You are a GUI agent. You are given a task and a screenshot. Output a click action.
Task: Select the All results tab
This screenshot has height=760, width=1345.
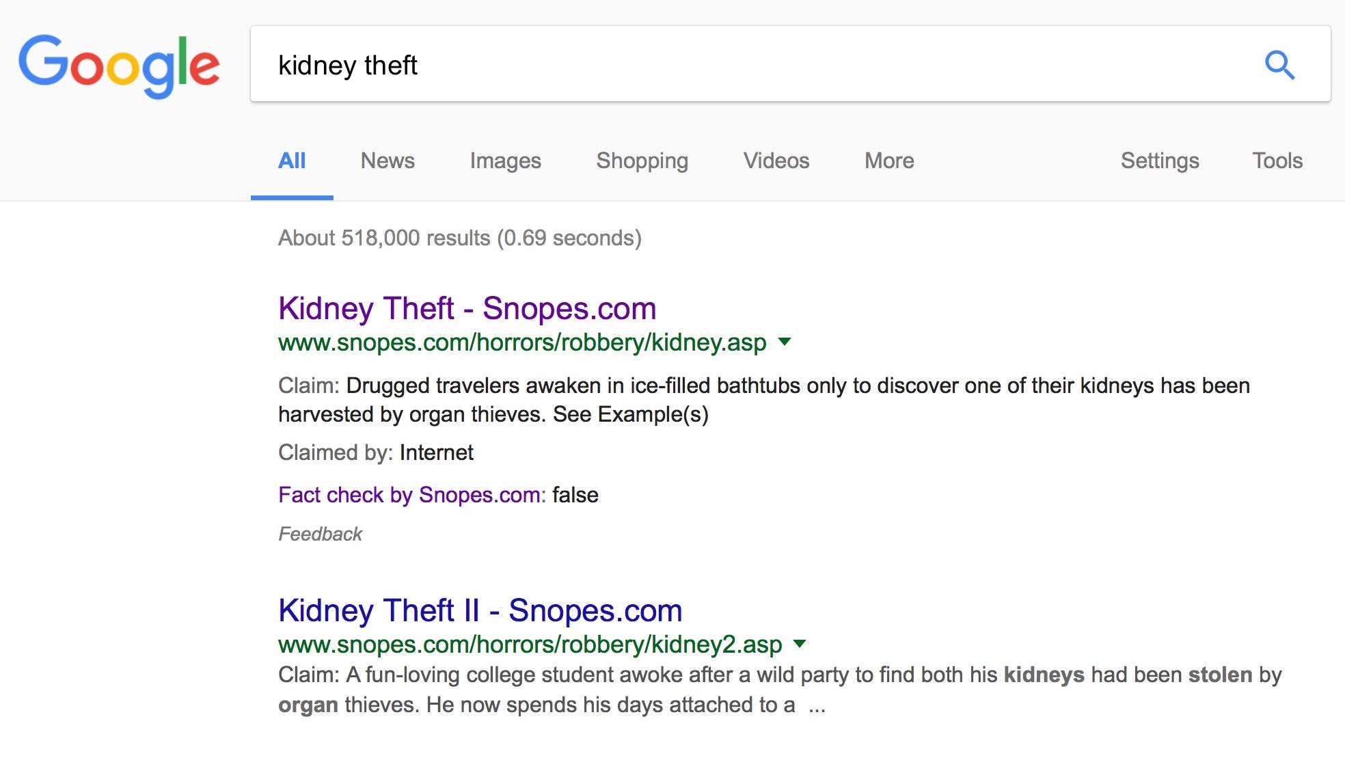tap(292, 161)
